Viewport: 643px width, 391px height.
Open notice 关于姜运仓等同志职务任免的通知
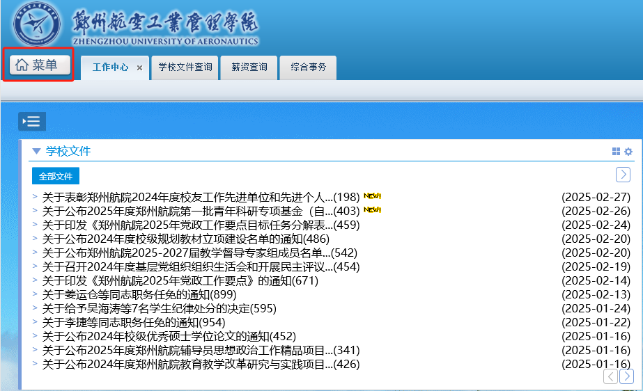pos(139,295)
